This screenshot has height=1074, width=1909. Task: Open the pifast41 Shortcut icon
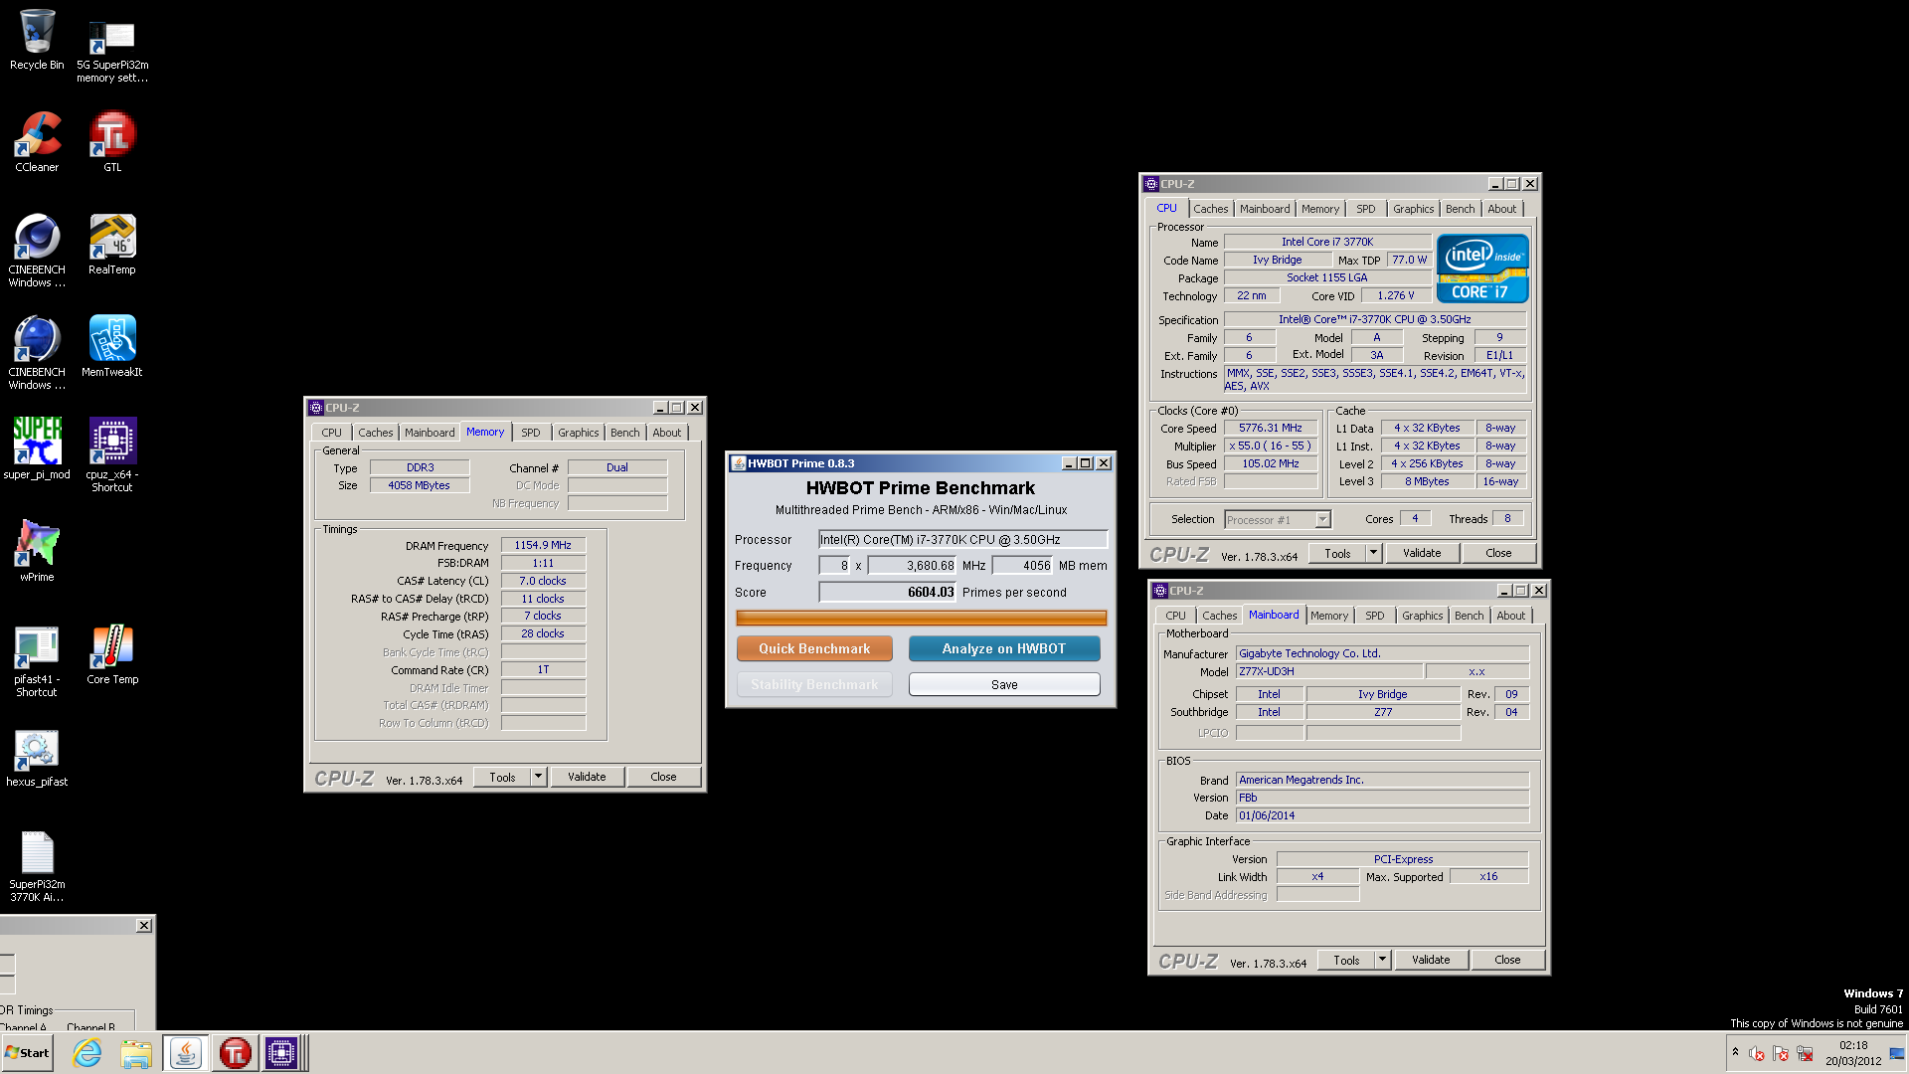37,660
